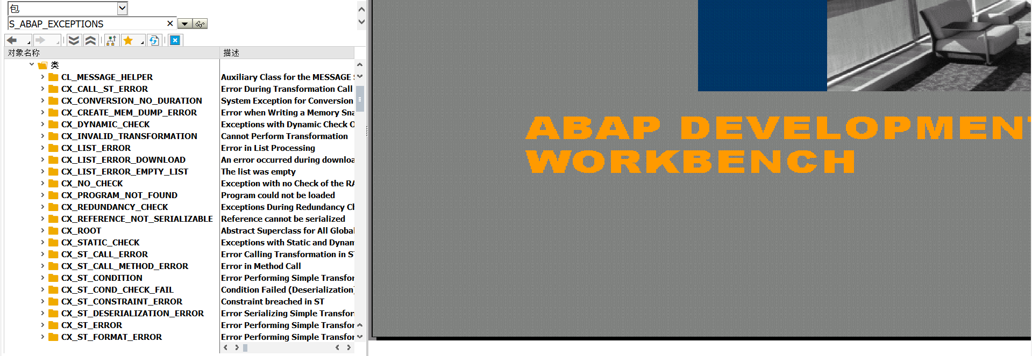1032x356 pixels.
Task: Click the superior object hierarchy icon
Action: (x=111, y=40)
